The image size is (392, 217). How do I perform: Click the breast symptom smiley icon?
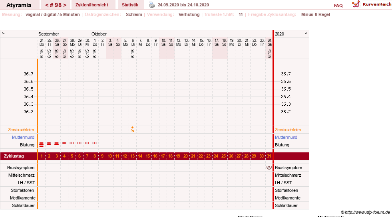(269, 168)
